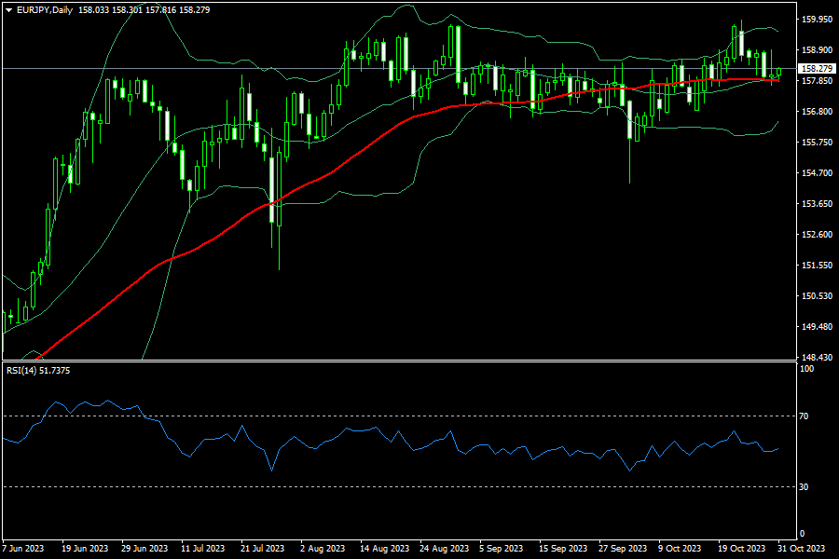
Task: Click the 158.900 price axis label
Action: (817, 49)
